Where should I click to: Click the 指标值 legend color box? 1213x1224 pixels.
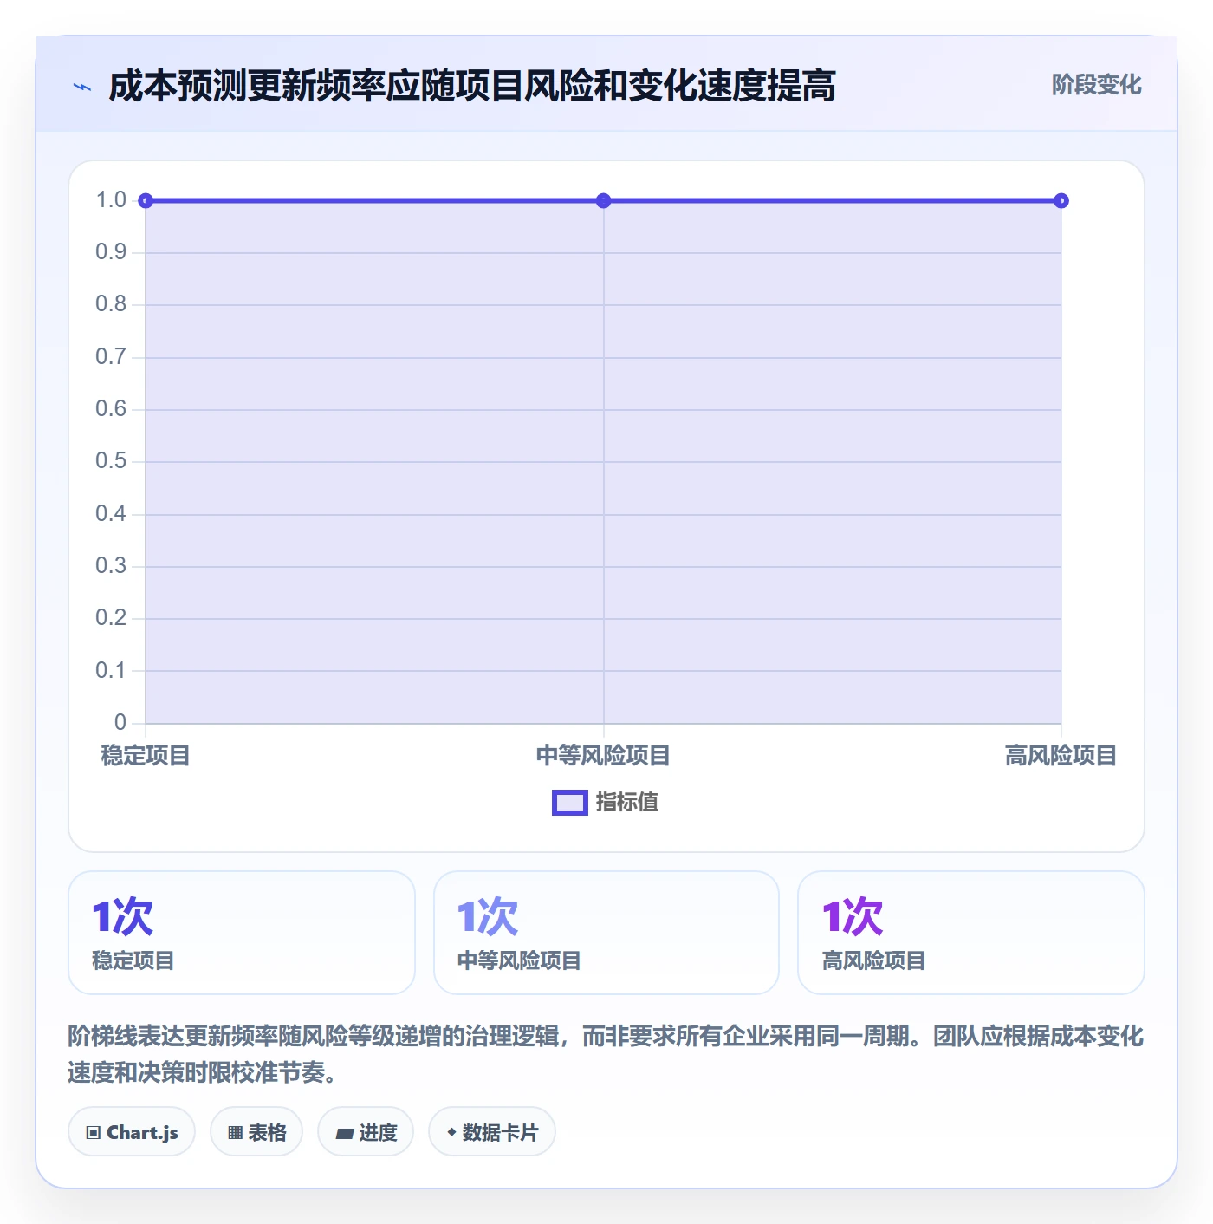(569, 803)
